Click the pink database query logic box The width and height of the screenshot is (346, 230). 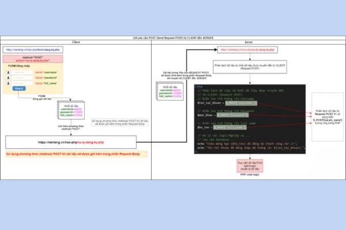[250, 166]
